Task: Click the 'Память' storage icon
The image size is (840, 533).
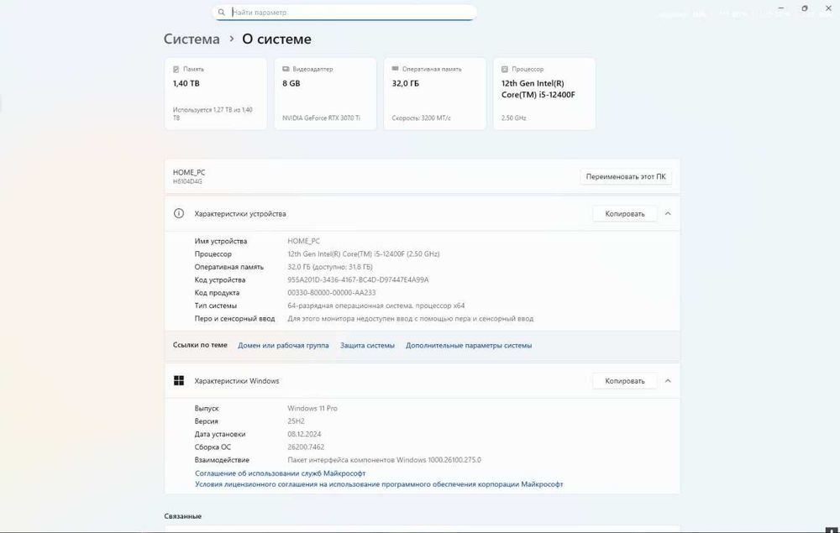Action: (x=176, y=69)
